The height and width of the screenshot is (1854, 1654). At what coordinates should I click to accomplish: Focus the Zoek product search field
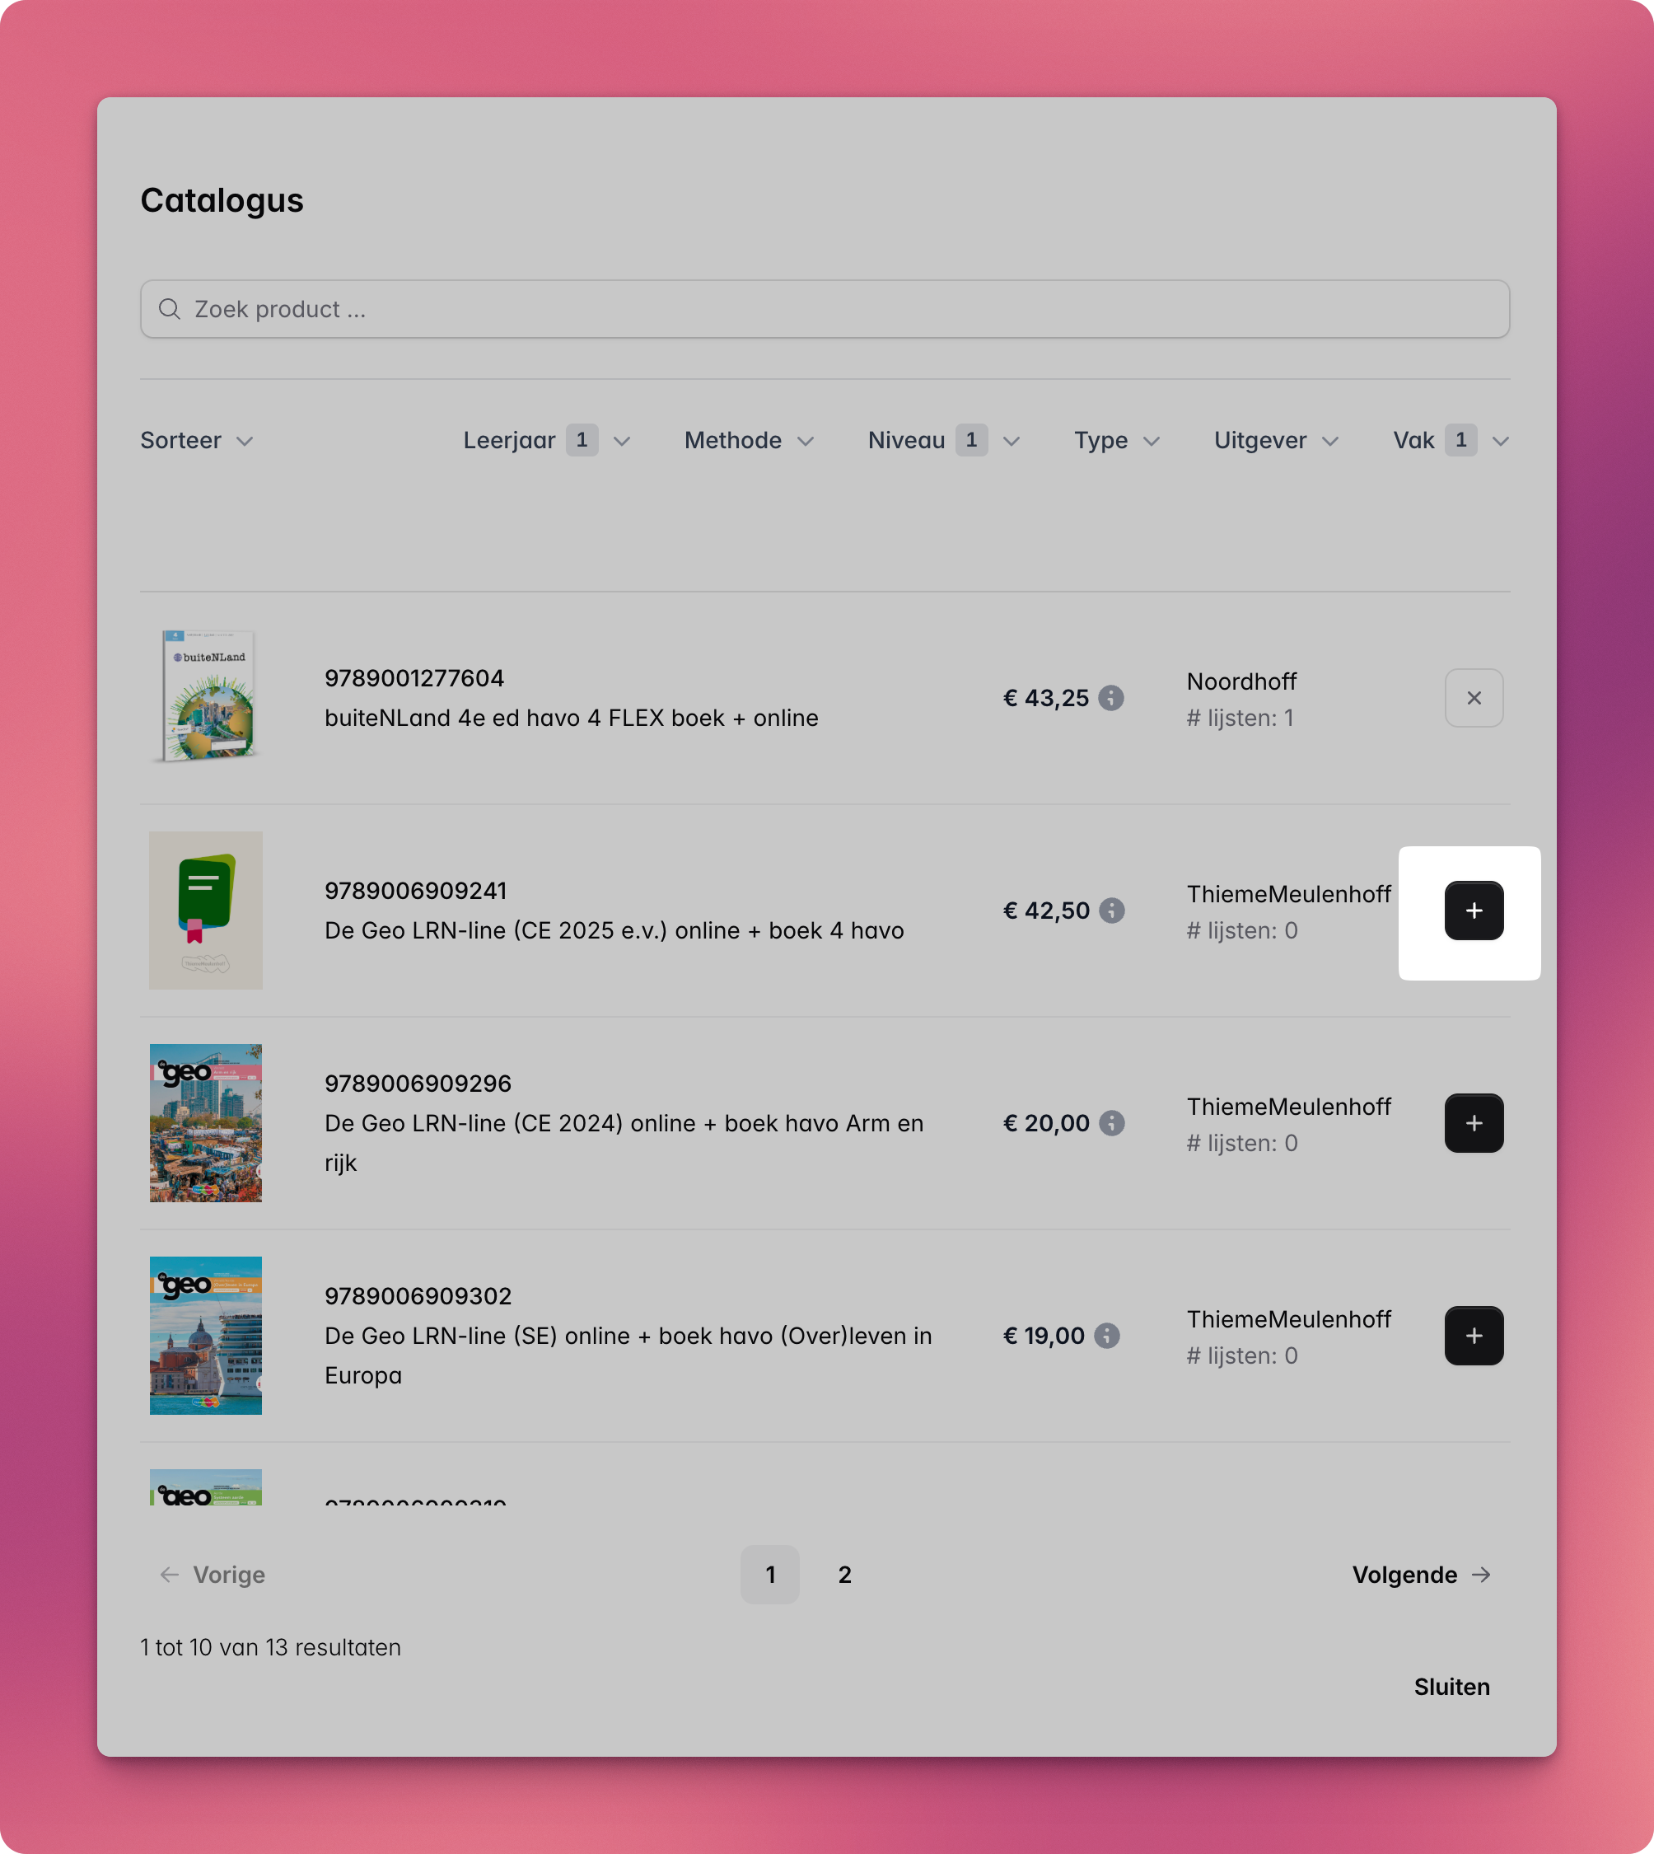point(825,309)
